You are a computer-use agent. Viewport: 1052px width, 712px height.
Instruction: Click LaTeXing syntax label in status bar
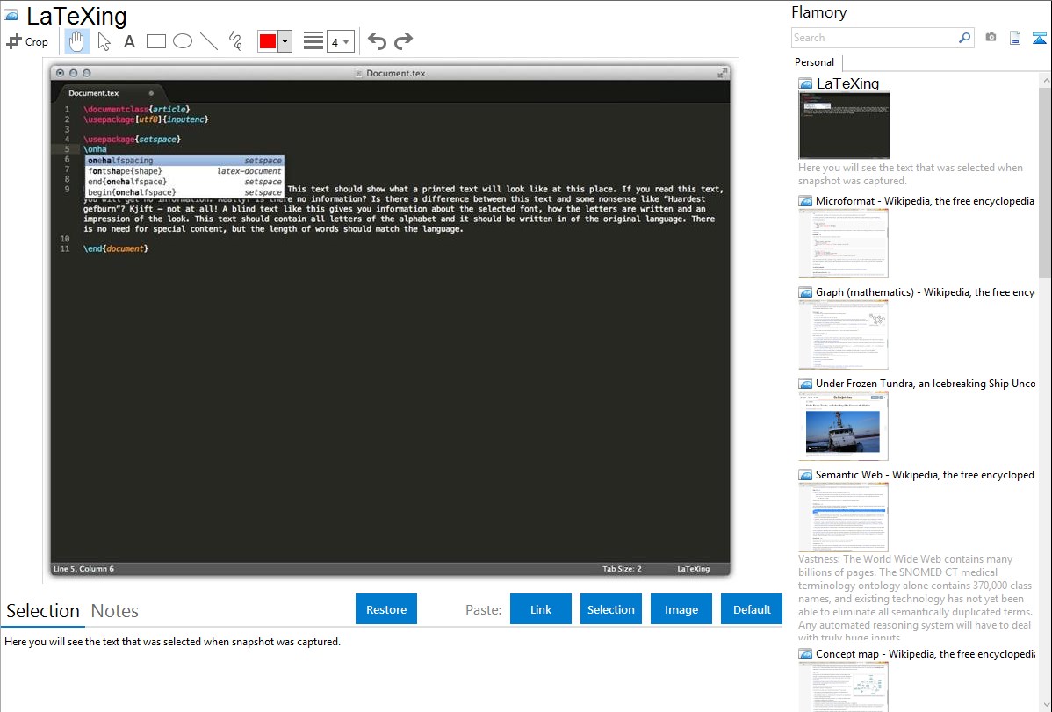coord(693,569)
